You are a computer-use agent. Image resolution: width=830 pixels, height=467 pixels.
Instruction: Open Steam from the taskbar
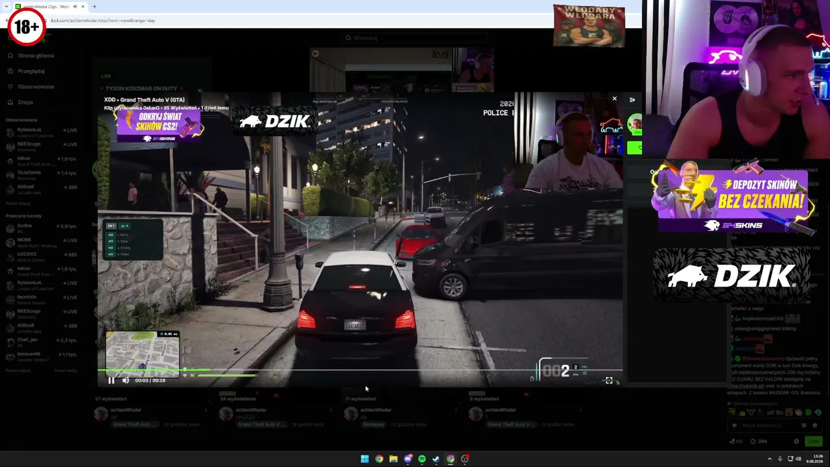tap(436, 459)
